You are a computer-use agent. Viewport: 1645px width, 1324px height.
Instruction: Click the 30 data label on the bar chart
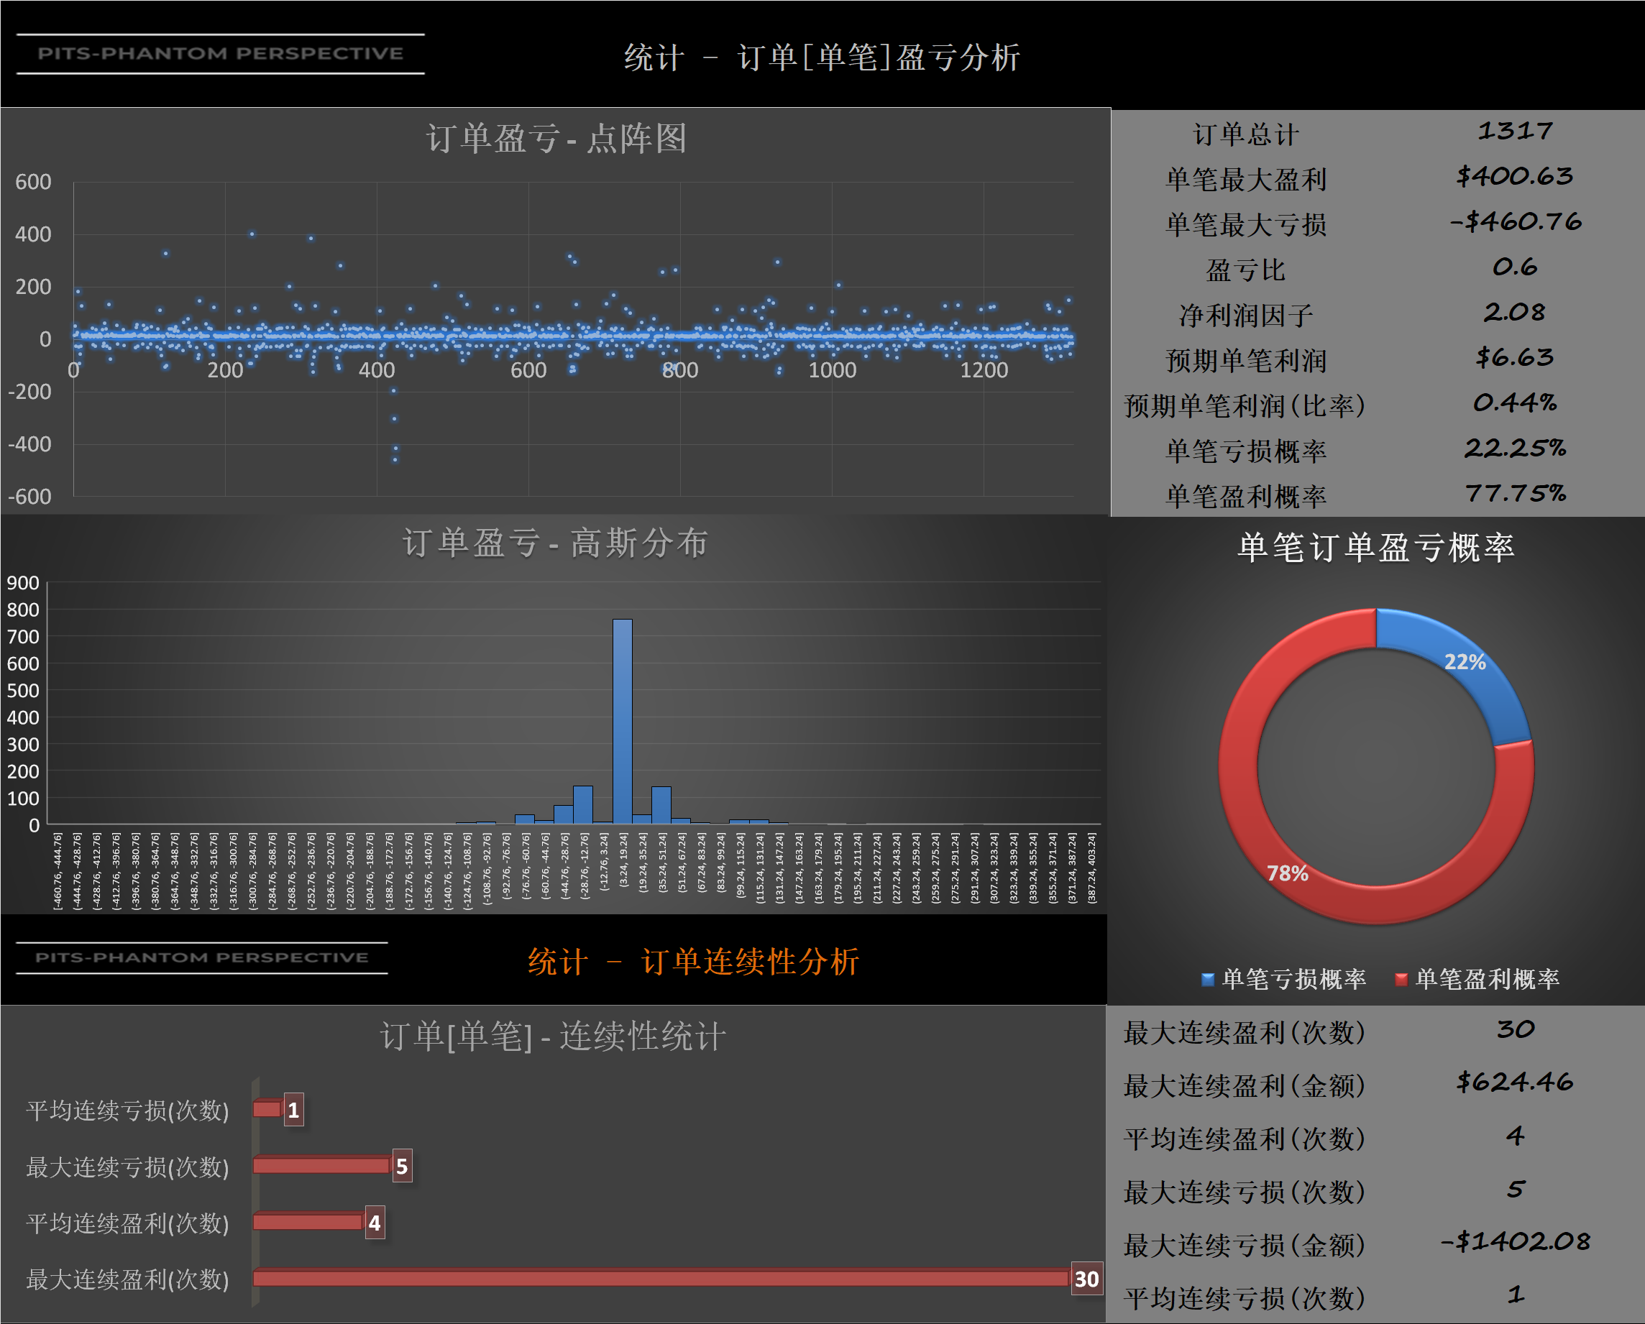tap(1086, 1279)
